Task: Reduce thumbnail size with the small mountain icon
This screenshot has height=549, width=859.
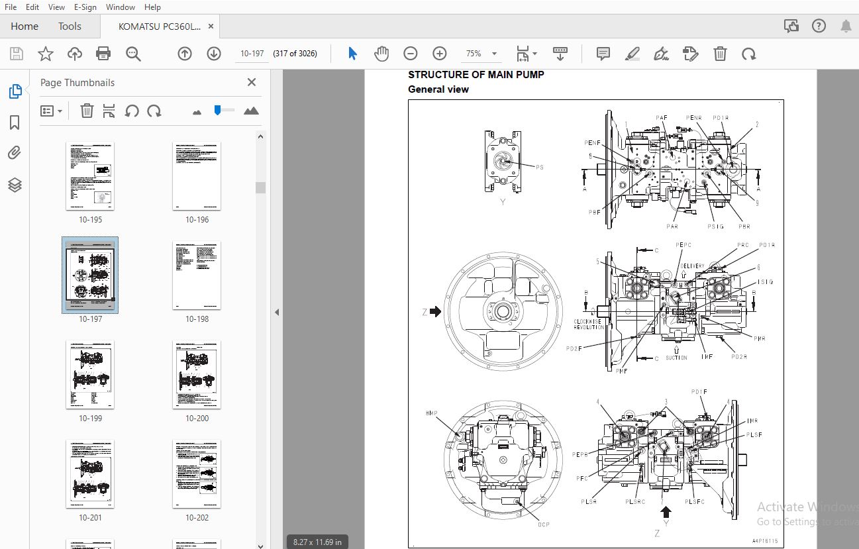Action: 197,112
